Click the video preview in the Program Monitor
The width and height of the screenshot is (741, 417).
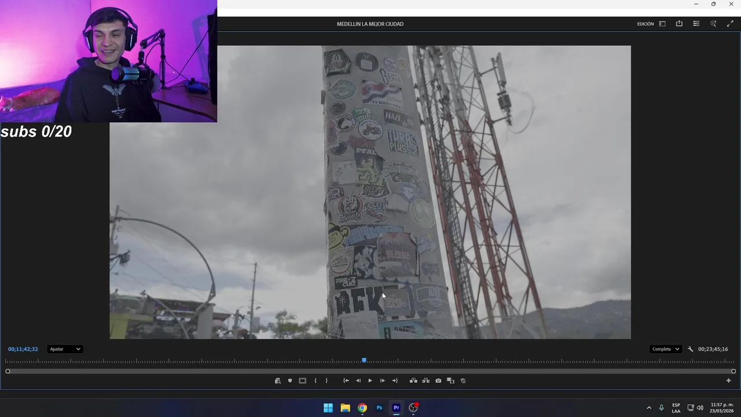pos(370,192)
